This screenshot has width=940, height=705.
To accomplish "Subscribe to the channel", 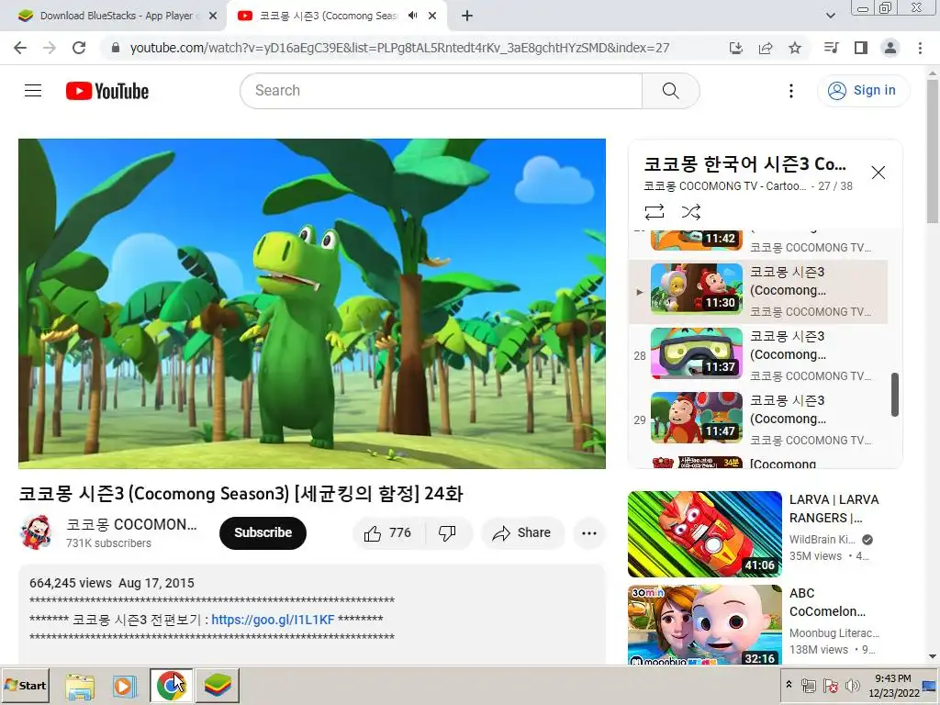I will pos(263,533).
